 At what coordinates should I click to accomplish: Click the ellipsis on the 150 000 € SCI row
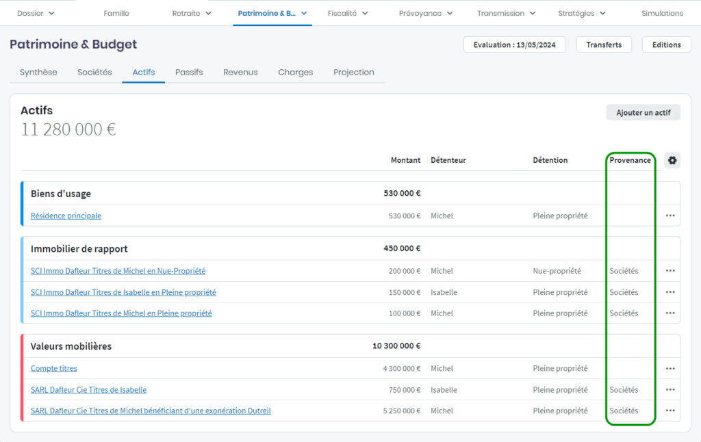click(x=670, y=292)
